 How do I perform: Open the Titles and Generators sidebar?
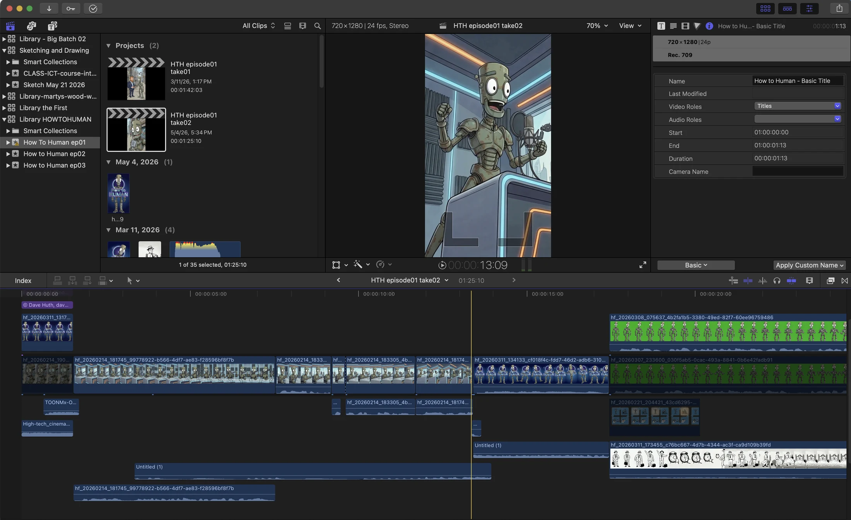click(x=52, y=26)
